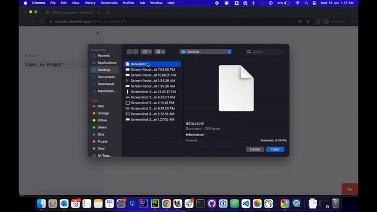Screen dimensions: 377x212
Task: Select Screenshot at 12.47.37 PM
Action: pyautogui.click(x=153, y=92)
